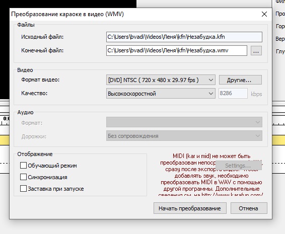Open the Формат видео dropdown

161,80
